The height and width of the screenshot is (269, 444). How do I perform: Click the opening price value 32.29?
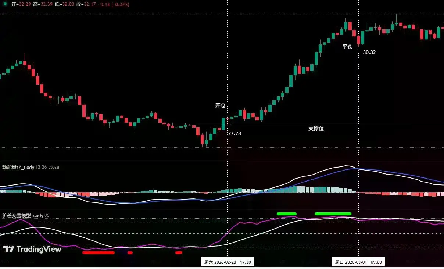25,4
